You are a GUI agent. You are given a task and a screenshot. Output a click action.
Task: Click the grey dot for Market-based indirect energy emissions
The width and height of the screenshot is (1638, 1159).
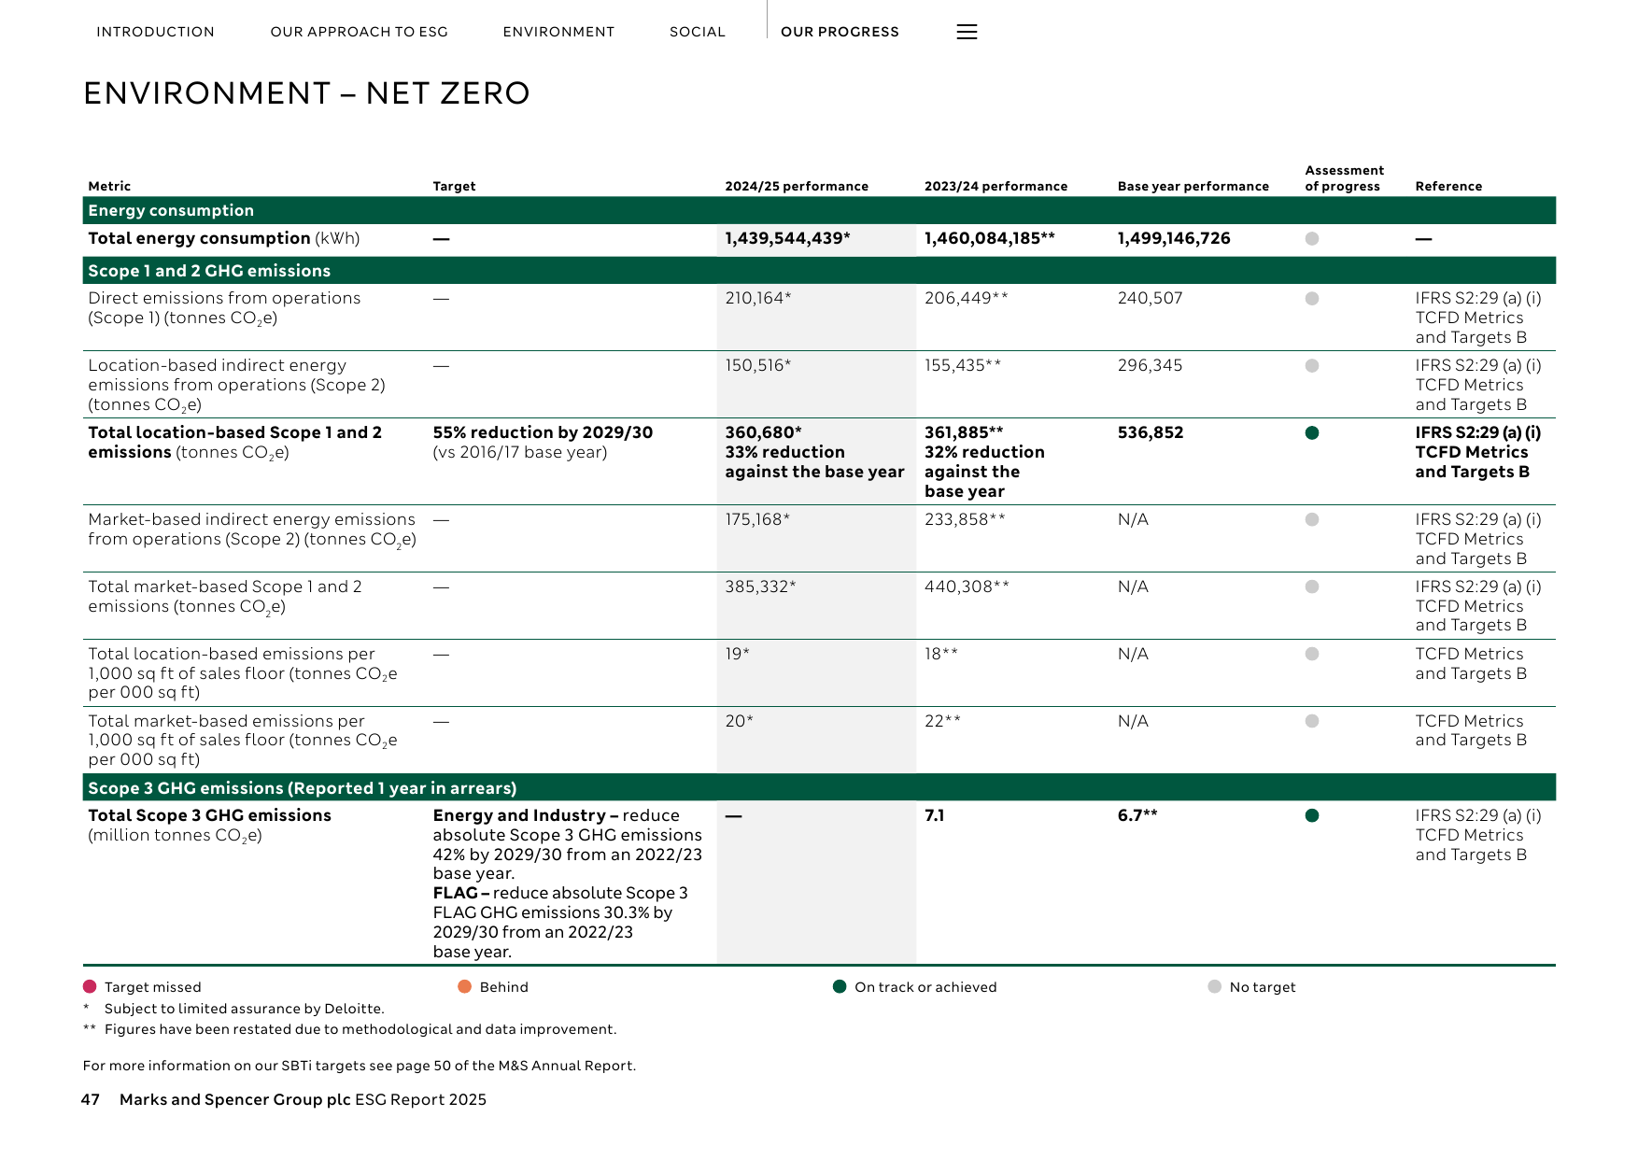(x=1312, y=519)
